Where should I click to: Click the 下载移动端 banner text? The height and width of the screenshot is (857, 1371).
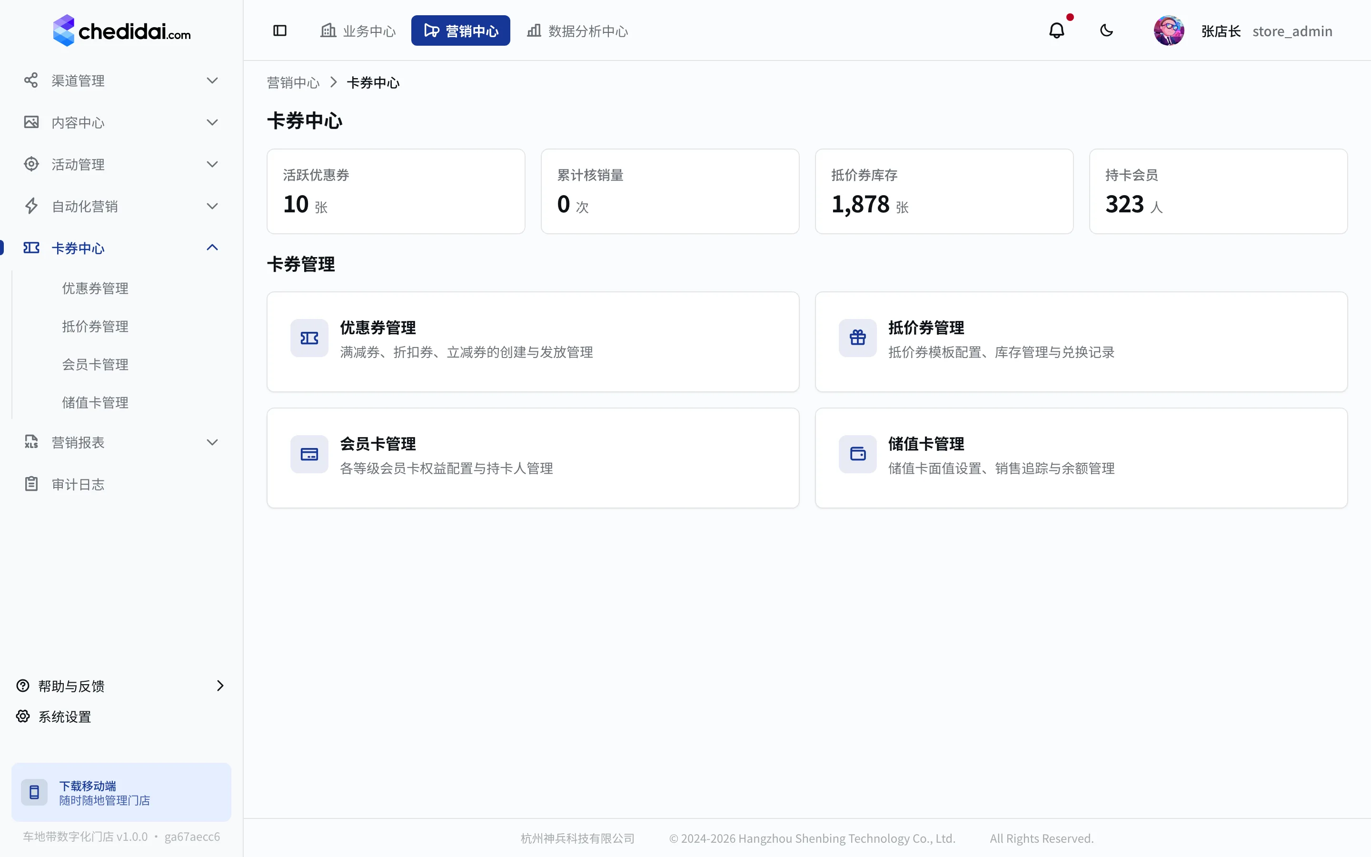[x=88, y=786]
